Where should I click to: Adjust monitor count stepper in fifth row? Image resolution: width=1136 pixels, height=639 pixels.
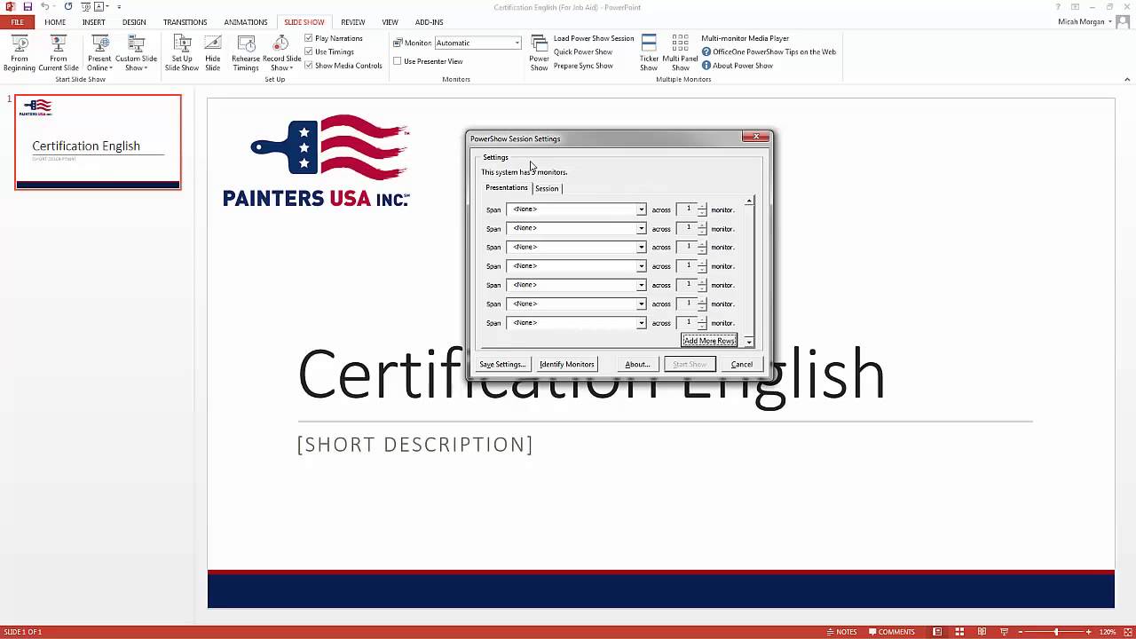[x=702, y=285]
